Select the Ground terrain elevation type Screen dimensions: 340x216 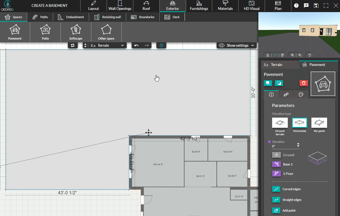[x=280, y=123]
